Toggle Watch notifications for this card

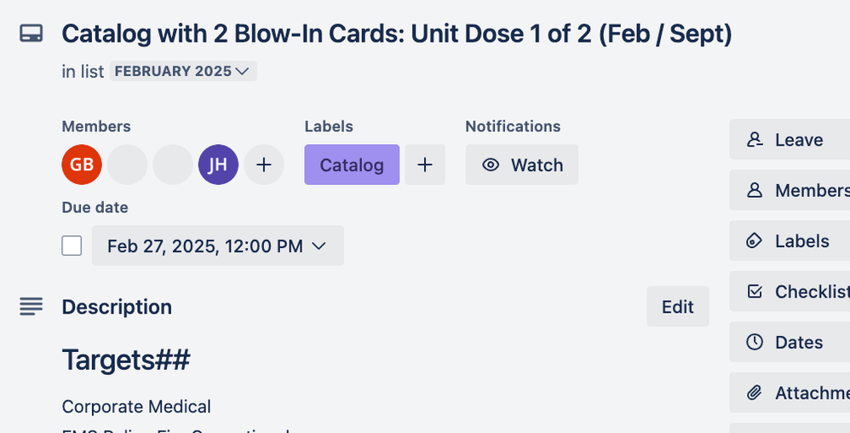(x=522, y=165)
